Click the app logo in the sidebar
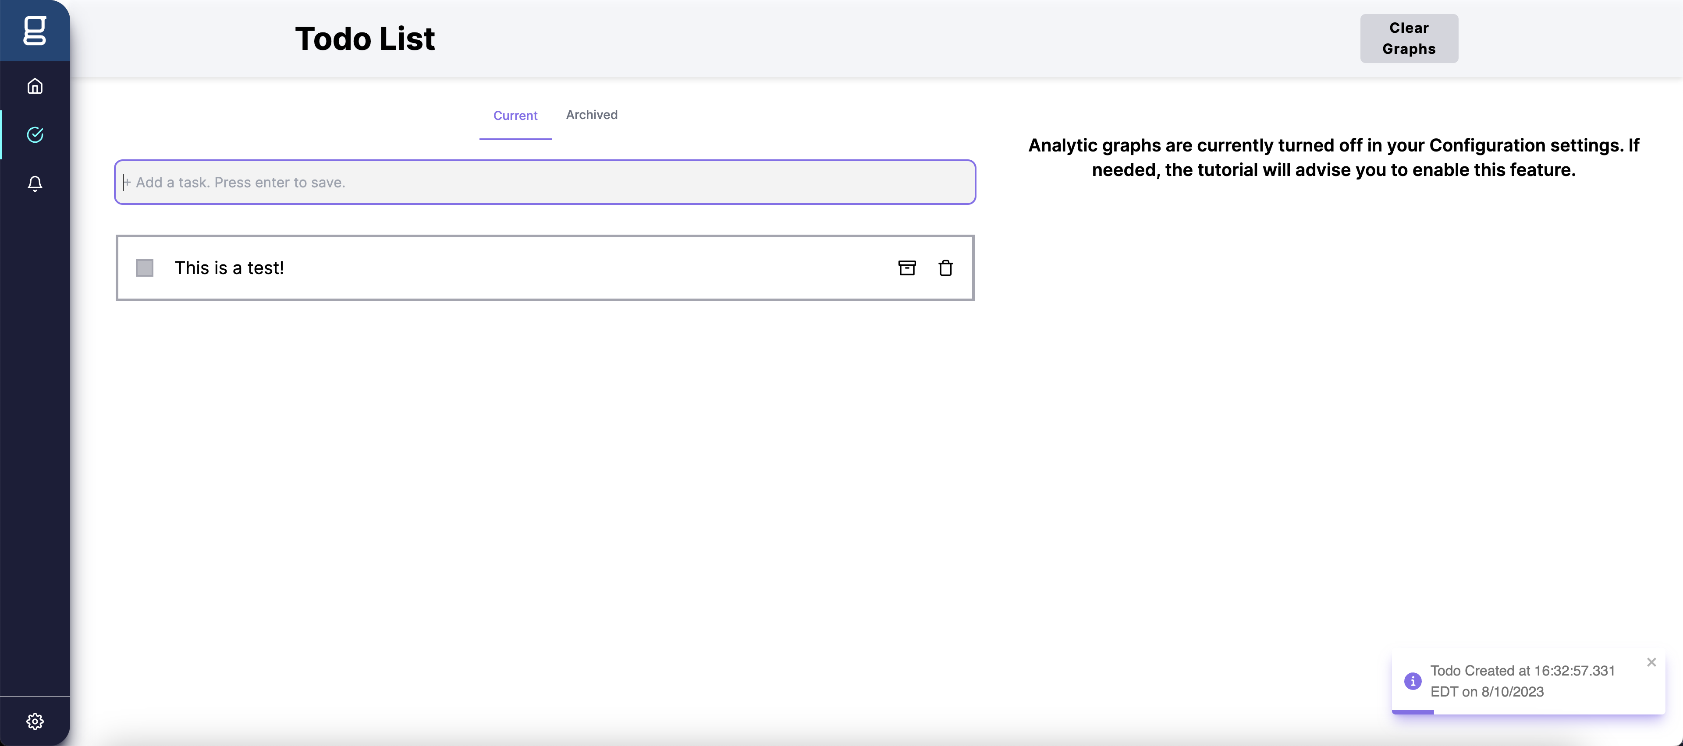This screenshot has width=1683, height=746. click(35, 31)
